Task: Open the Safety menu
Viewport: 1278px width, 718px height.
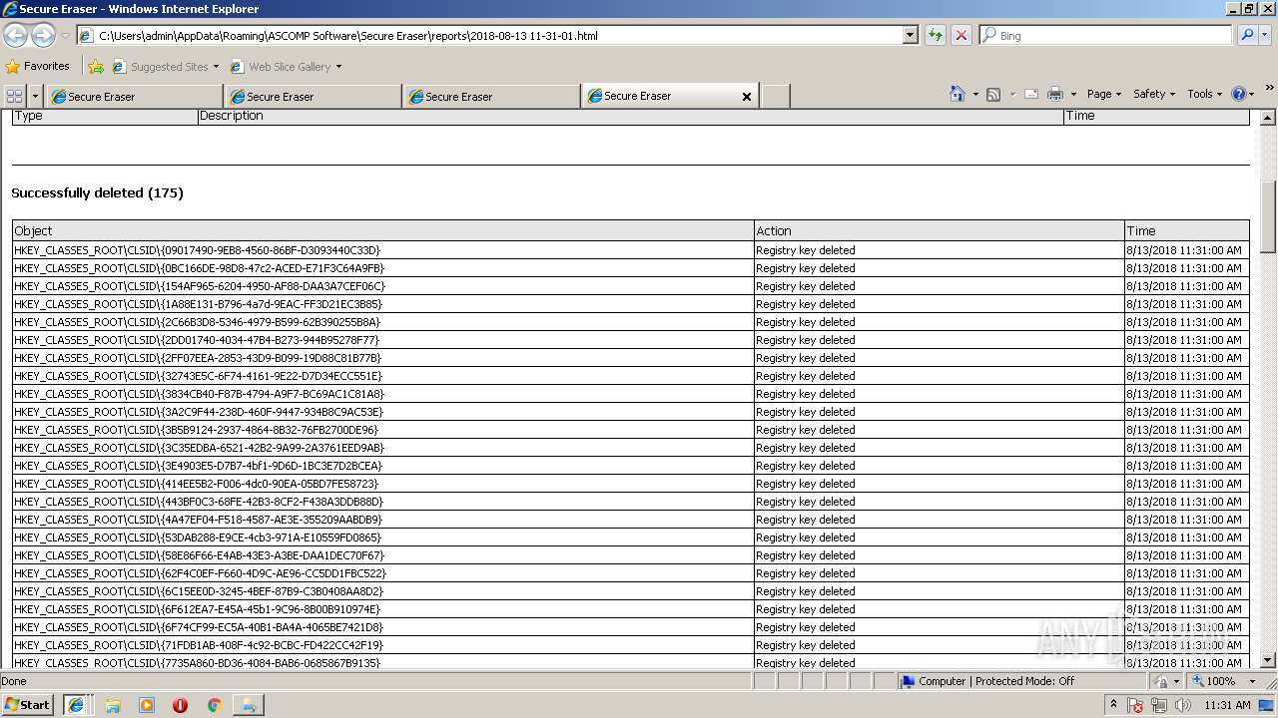Action: (1154, 94)
